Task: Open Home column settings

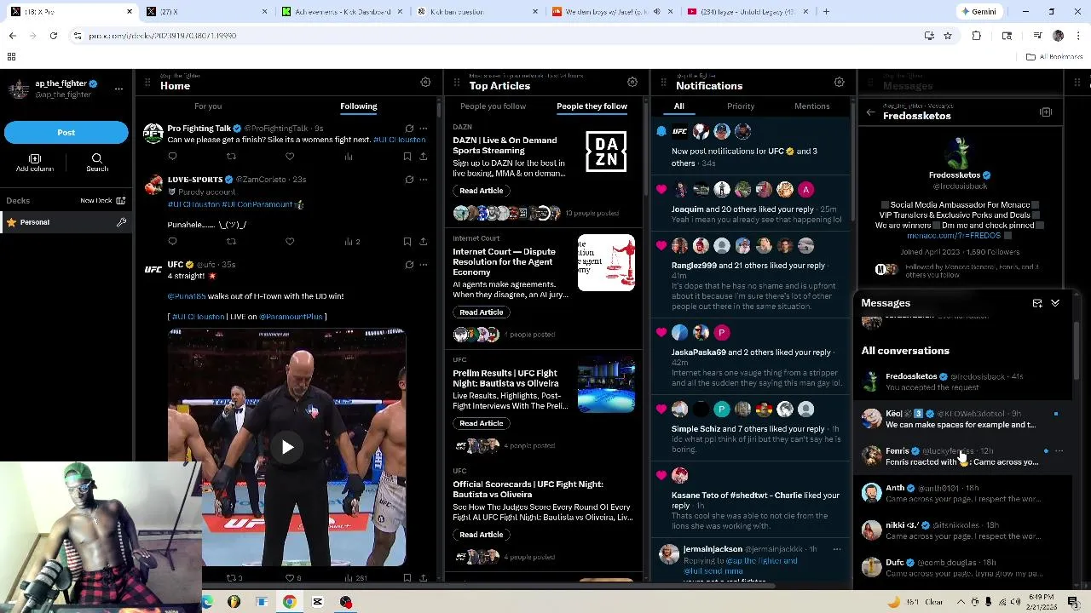Action: click(x=425, y=82)
